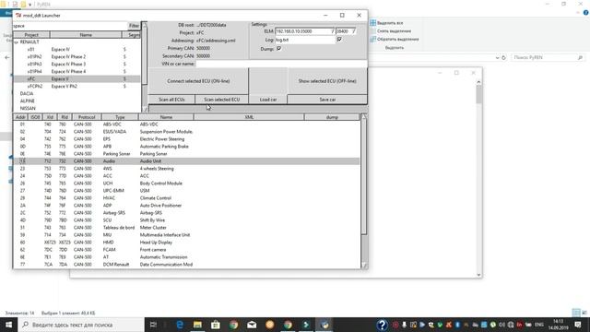Focus the VIN or car name field
The height and width of the screenshot is (332, 590).
click(281, 64)
